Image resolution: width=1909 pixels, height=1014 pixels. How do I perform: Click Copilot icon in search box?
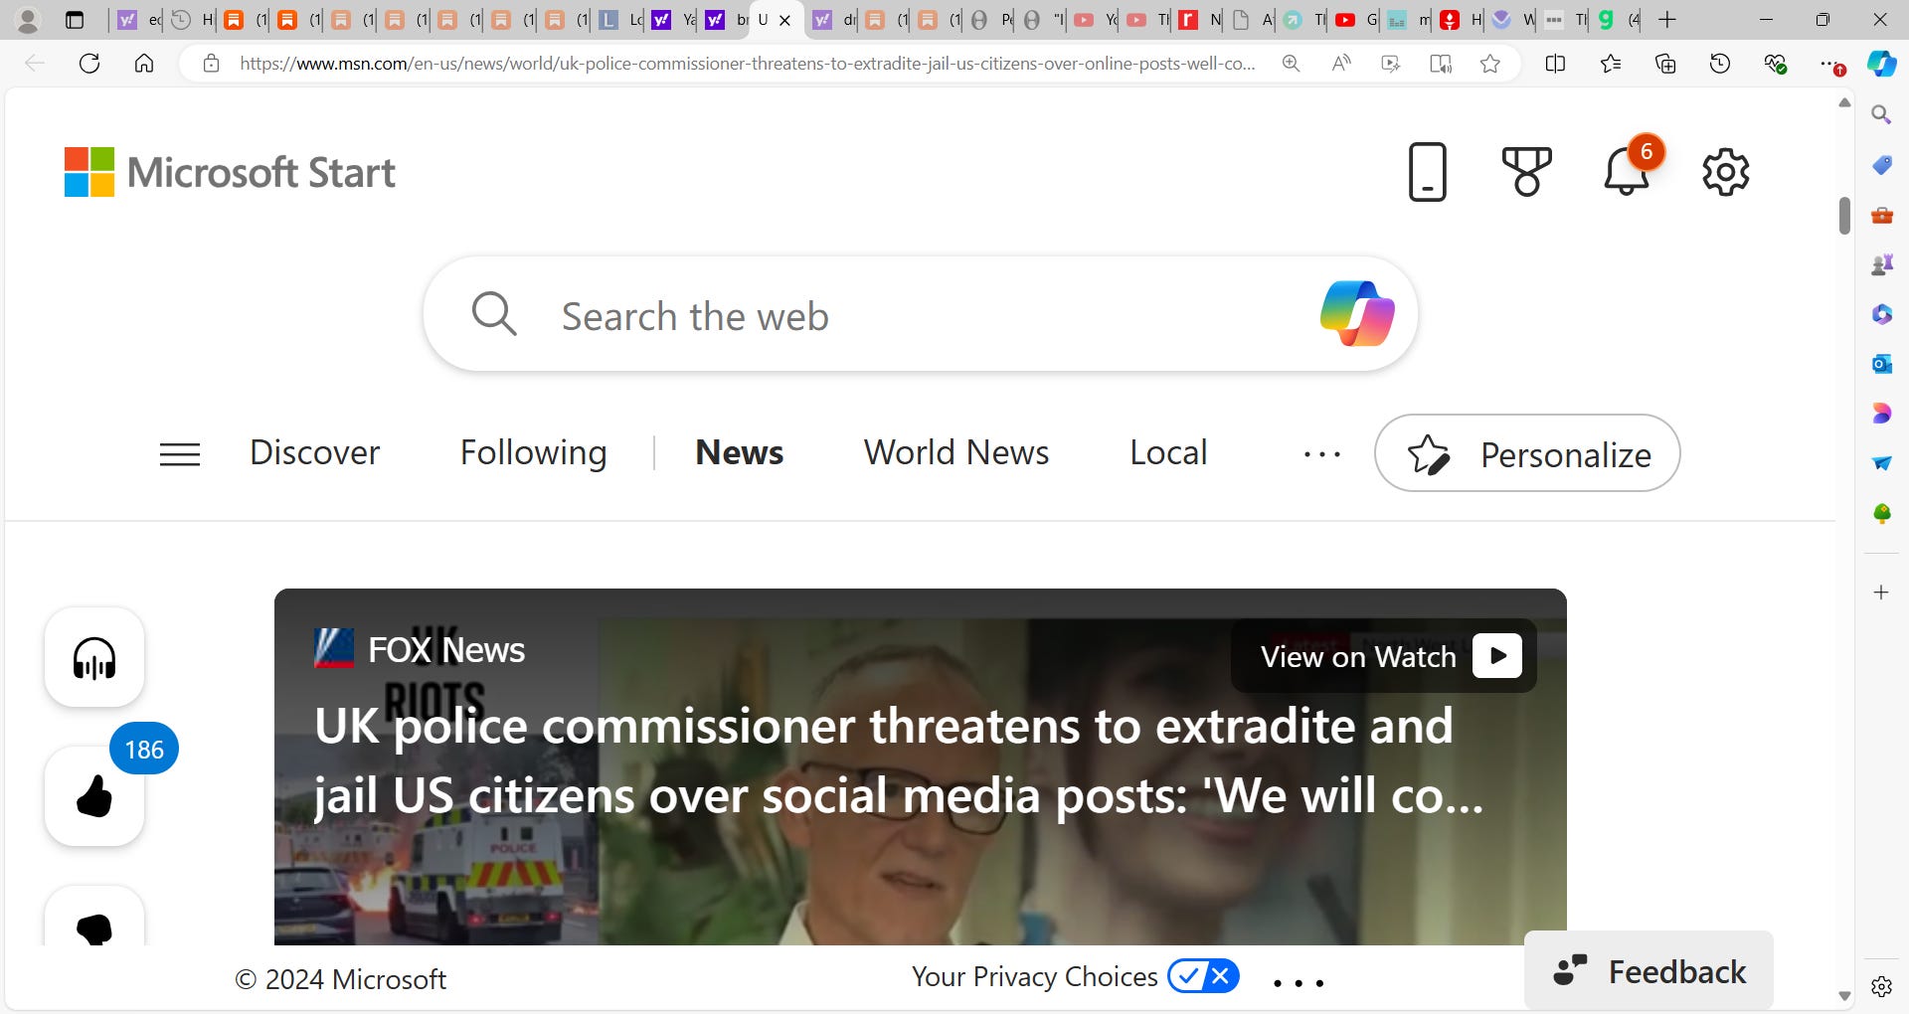pyautogui.click(x=1357, y=314)
